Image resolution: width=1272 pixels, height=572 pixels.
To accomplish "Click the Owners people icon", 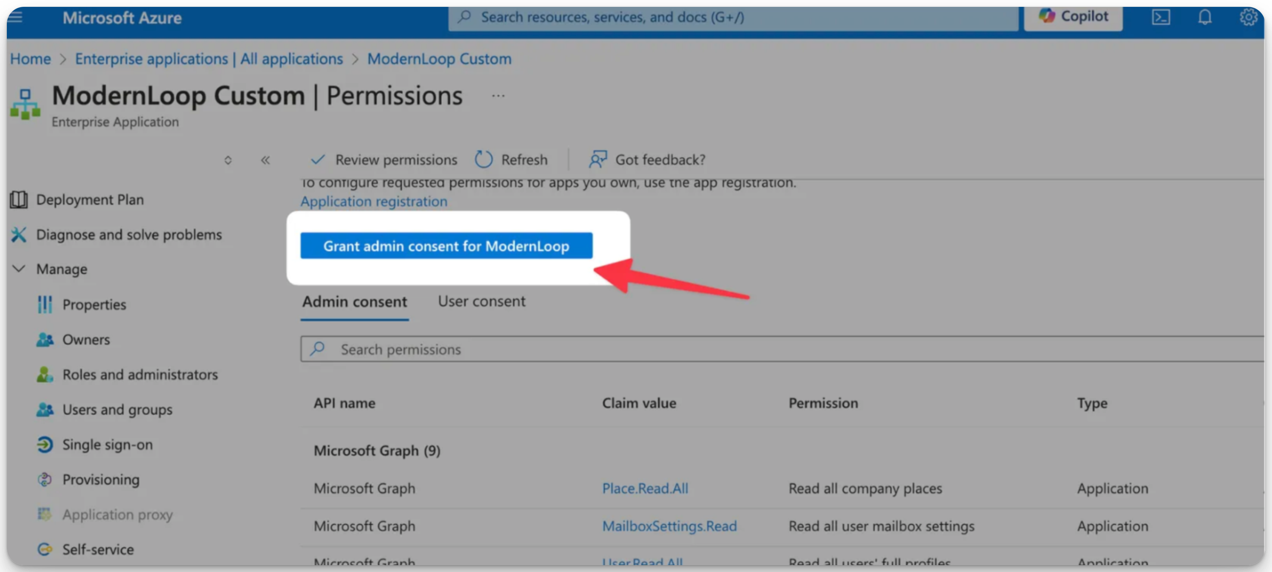I will pyautogui.click(x=45, y=340).
